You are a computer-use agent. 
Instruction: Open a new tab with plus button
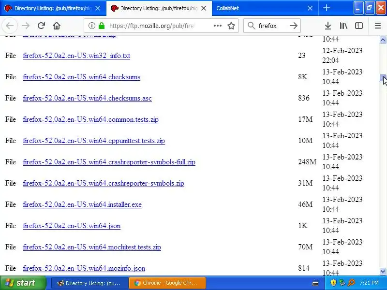click(x=326, y=8)
